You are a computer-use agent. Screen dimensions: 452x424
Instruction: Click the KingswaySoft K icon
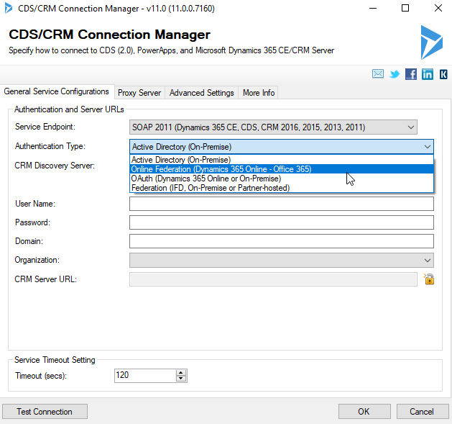click(443, 74)
